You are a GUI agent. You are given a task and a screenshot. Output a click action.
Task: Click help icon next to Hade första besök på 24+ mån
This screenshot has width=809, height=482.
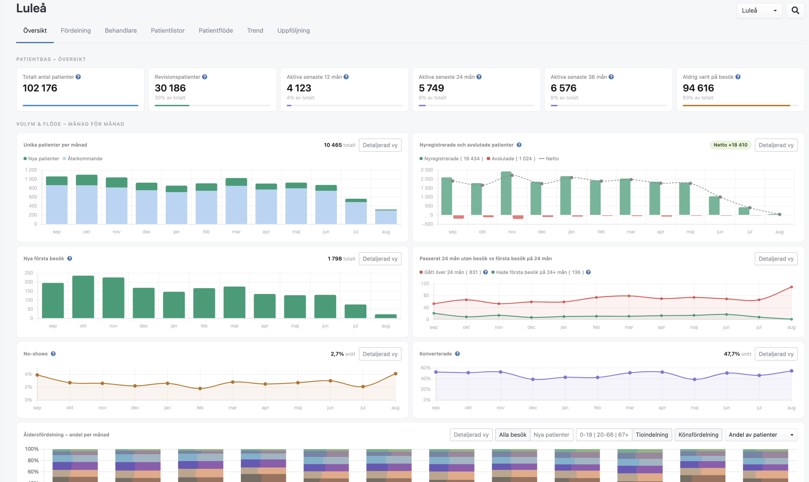coord(588,272)
